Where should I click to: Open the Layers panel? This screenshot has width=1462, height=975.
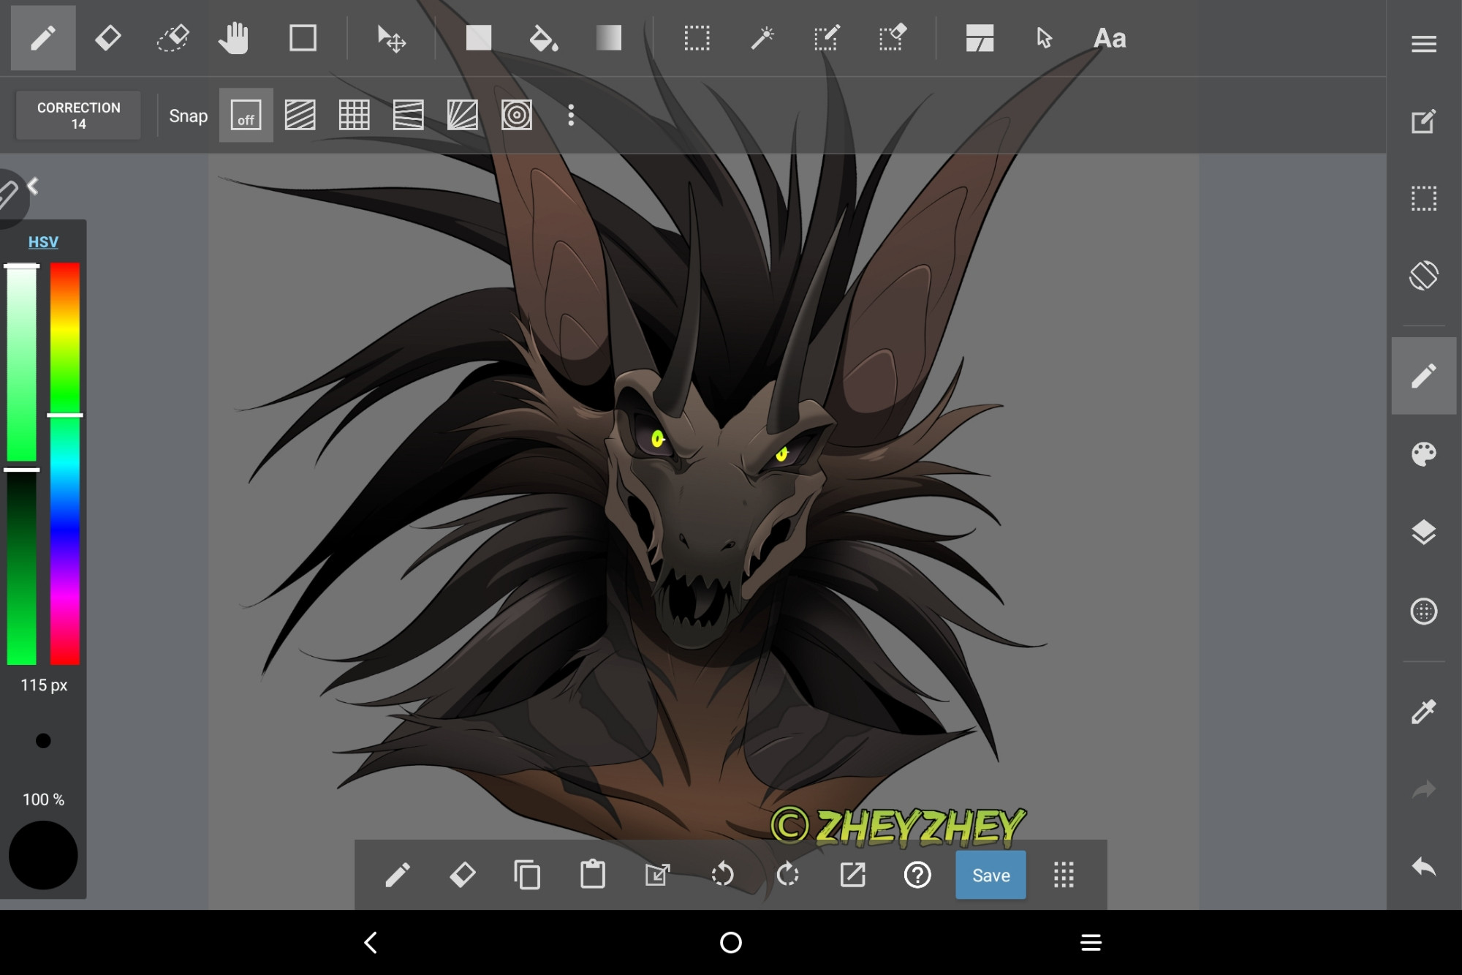click(1424, 532)
